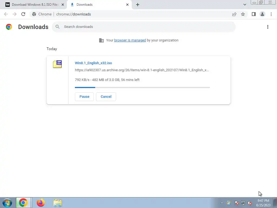277x208 pixels.
Task: Click the browser forward arrow
Action: [15, 14]
